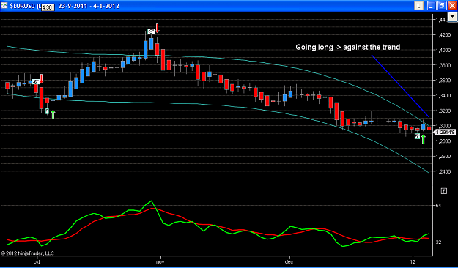The width and height of the screenshot is (458, 268).
Task: Select the 'Going long -> against the trend' text
Action: [347, 47]
